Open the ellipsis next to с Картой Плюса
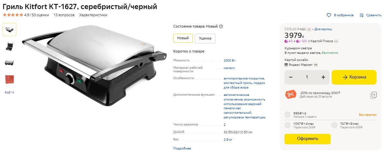The image size is (384, 153). (336, 41)
